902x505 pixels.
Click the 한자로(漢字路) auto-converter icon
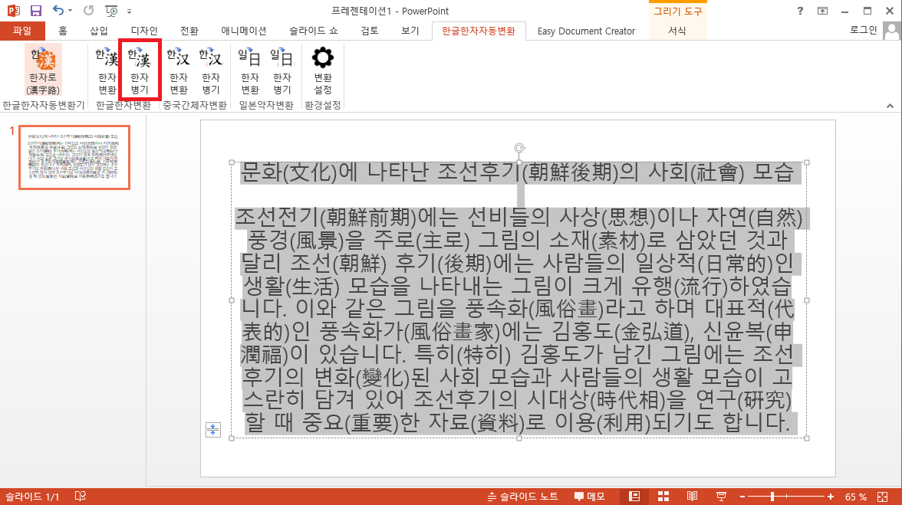click(x=43, y=71)
